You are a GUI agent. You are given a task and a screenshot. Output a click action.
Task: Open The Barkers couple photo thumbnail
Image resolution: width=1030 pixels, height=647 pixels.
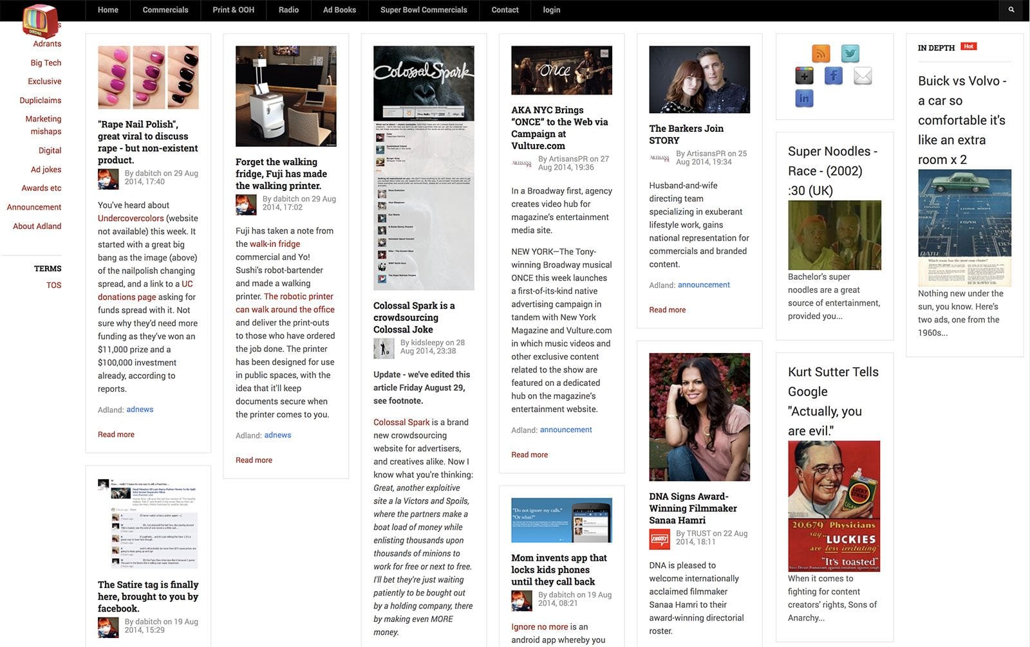point(699,80)
